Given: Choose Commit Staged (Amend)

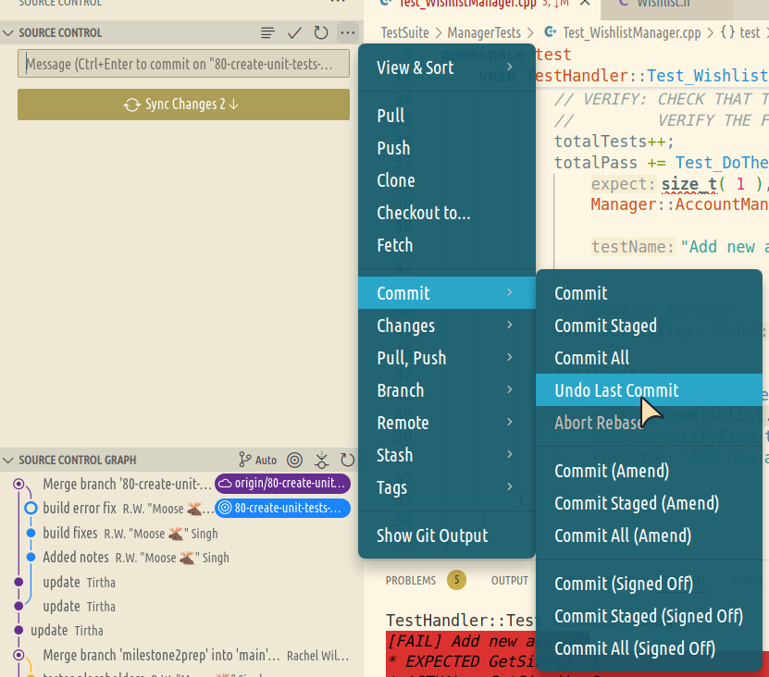Looking at the screenshot, I should [x=649, y=503].
